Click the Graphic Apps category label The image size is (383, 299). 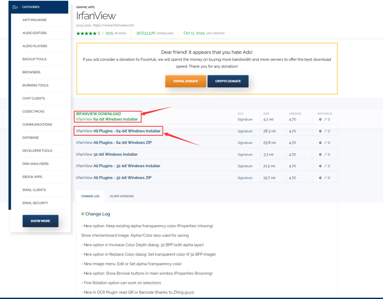pyautogui.click(x=85, y=7)
